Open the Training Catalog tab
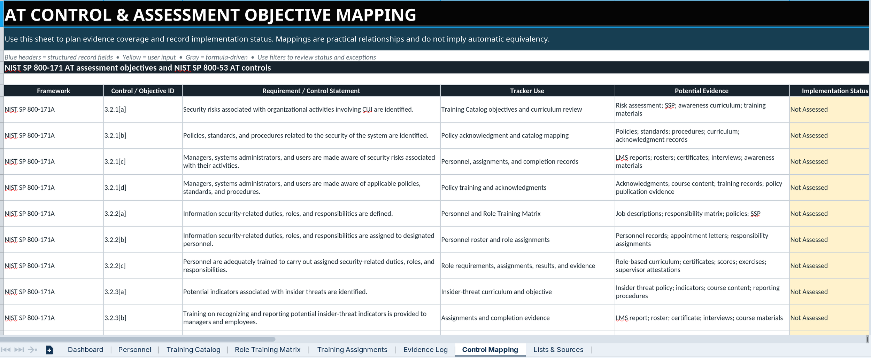The image size is (871, 358). point(193,350)
